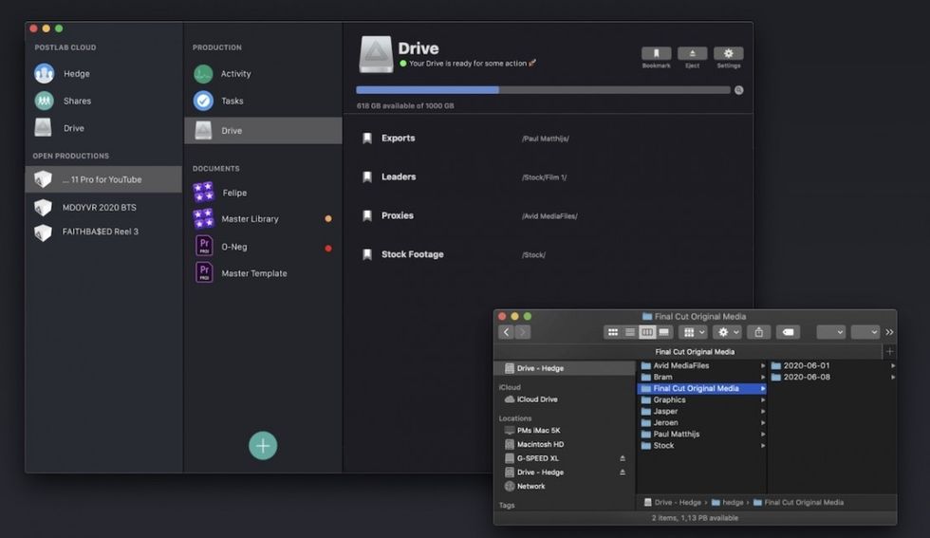
Task: Switch Finder to column view
Action: pyautogui.click(x=647, y=332)
